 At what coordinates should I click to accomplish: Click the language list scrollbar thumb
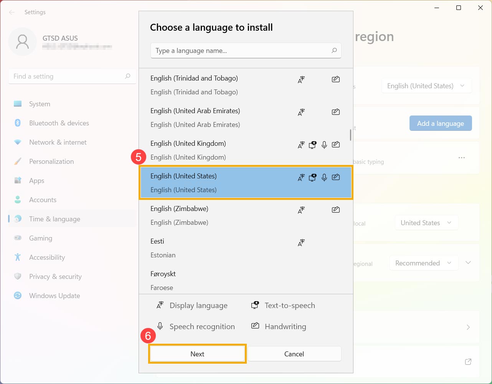point(350,135)
